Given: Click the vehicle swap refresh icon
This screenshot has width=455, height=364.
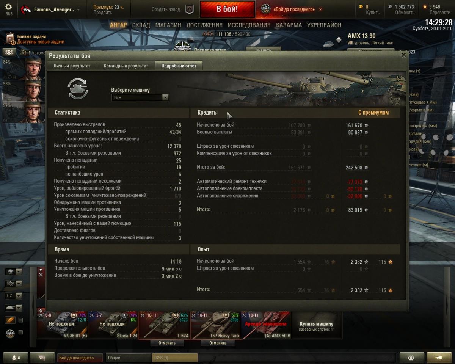Looking at the screenshot, I should (x=78, y=88).
